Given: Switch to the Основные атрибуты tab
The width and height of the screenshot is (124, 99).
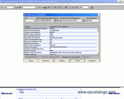Looking at the screenshot, I should coord(32,57).
